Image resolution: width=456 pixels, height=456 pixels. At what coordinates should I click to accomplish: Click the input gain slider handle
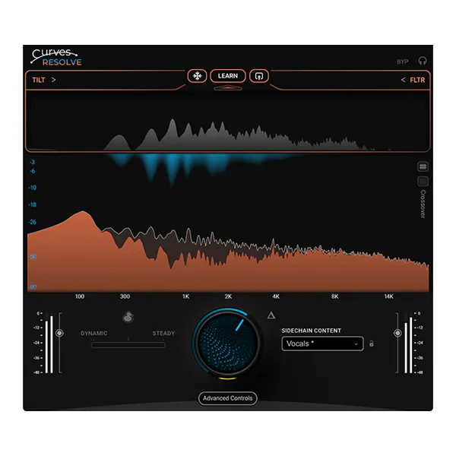pos(59,333)
